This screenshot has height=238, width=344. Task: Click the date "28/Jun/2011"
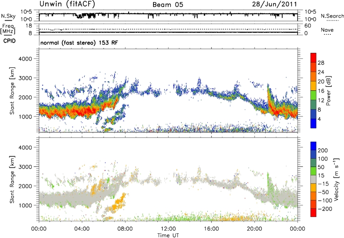pyautogui.click(x=274, y=4)
